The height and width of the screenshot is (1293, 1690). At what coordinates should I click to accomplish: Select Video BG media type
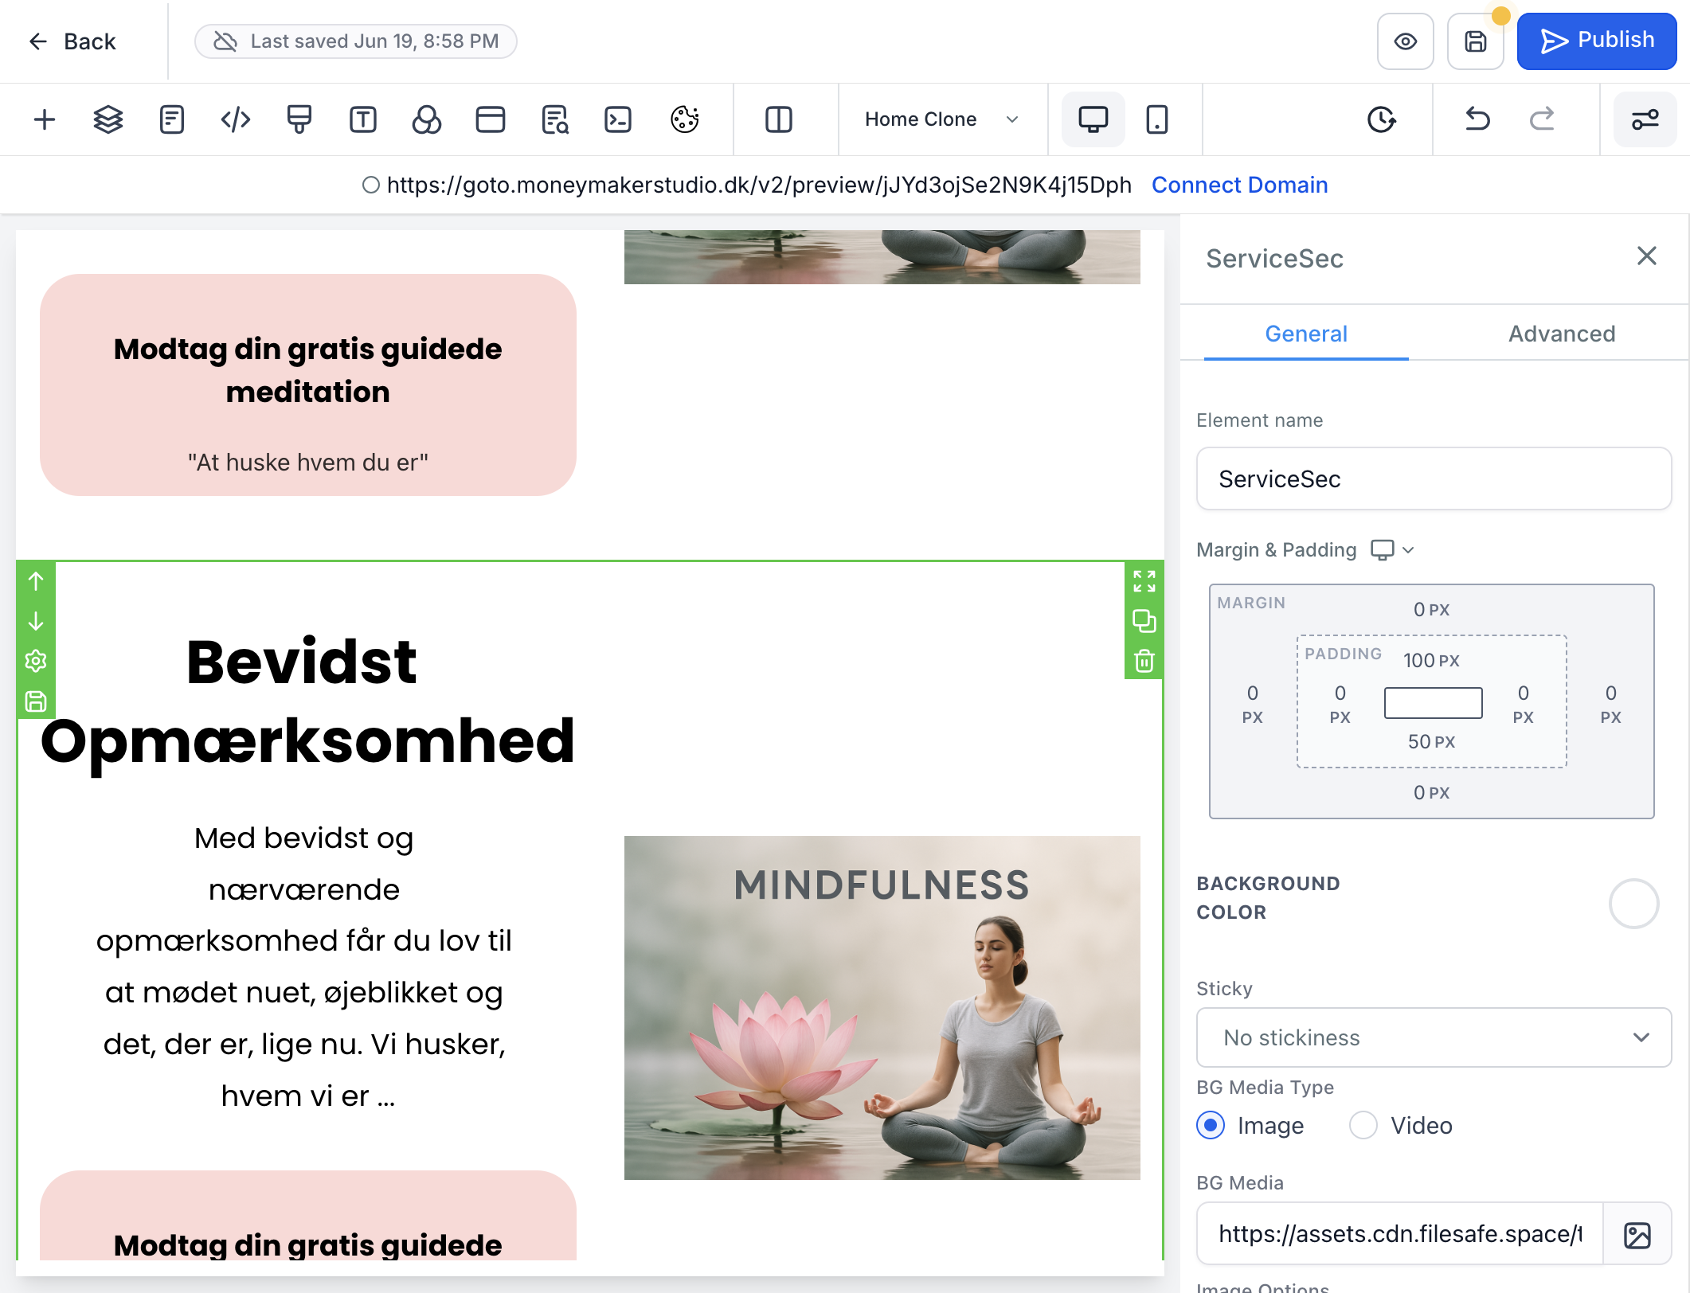click(x=1363, y=1125)
